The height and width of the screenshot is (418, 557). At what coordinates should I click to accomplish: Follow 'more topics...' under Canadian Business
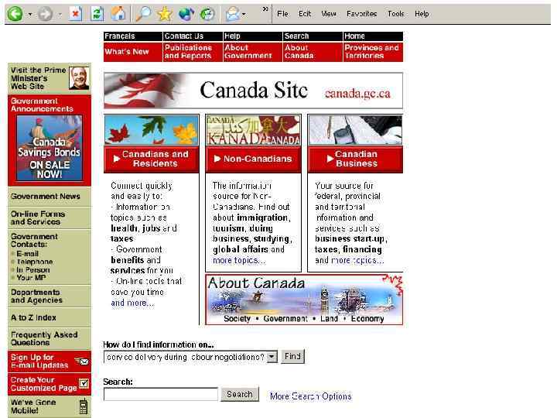(357, 260)
